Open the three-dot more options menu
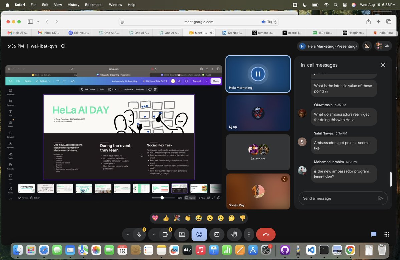Image resolution: width=400 pixels, height=260 pixels. point(249,235)
